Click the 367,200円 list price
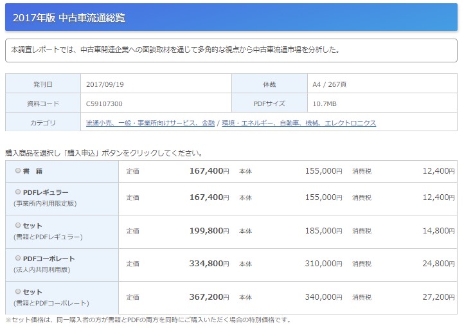The height and width of the screenshot is (328, 464). click(210, 296)
